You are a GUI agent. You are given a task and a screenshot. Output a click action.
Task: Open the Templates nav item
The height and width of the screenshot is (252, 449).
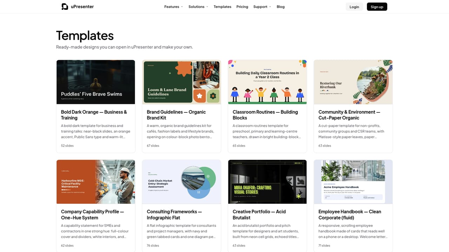222,7
